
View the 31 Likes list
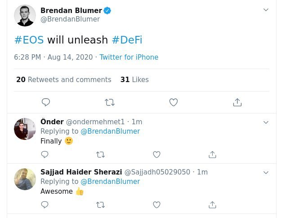coord(134,80)
